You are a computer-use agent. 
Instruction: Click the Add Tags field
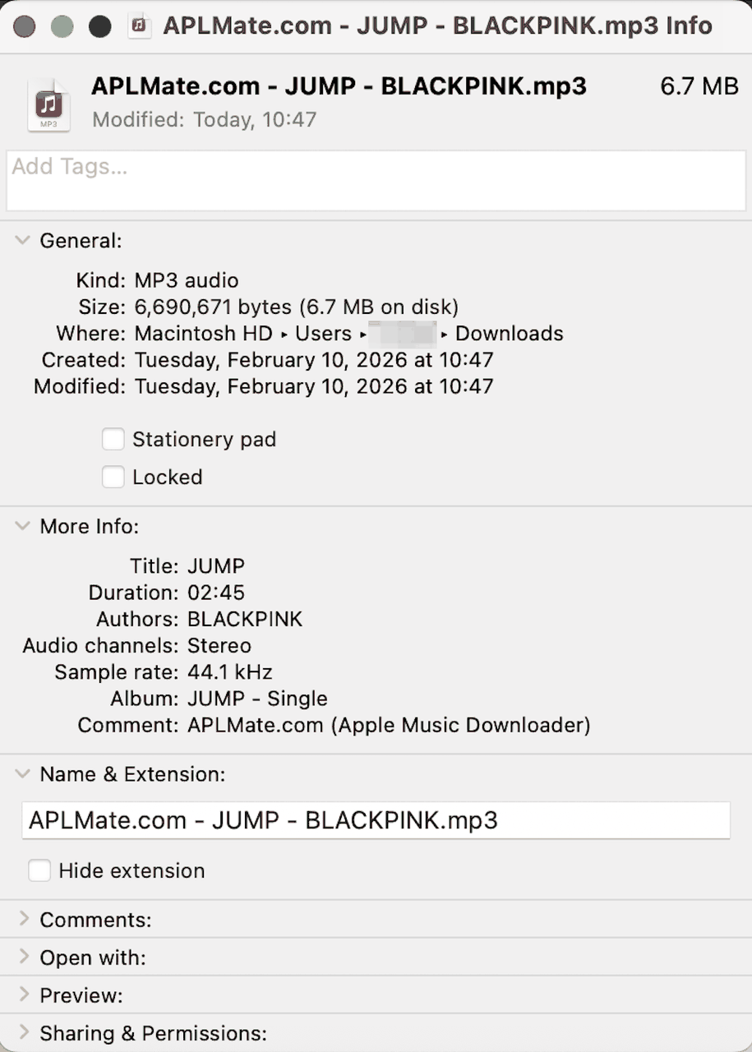point(376,180)
